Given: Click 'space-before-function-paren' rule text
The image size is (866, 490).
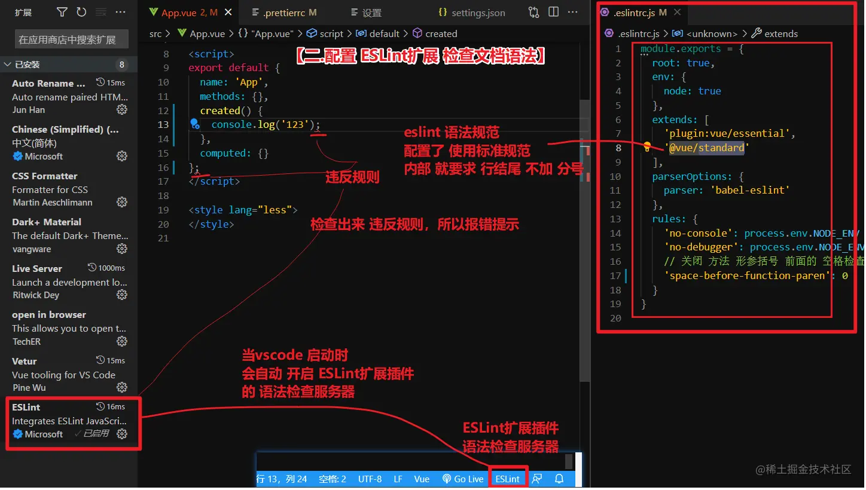Looking at the screenshot, I should [x=747, y=275].
